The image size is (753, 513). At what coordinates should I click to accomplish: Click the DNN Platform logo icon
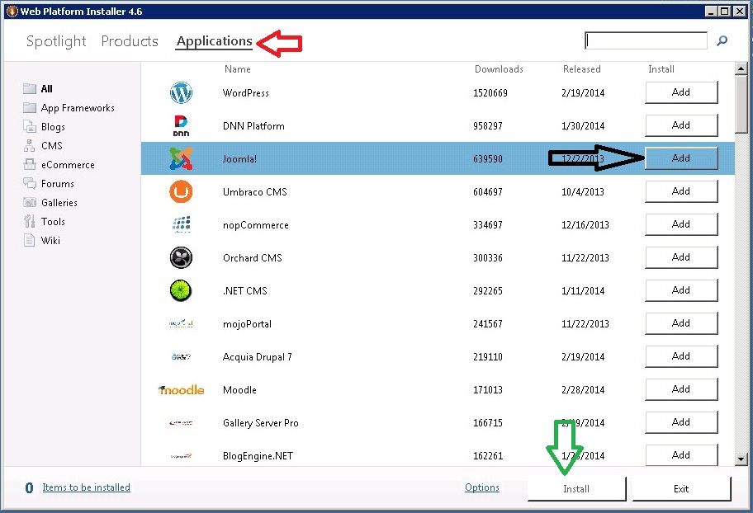pos(181,125)
